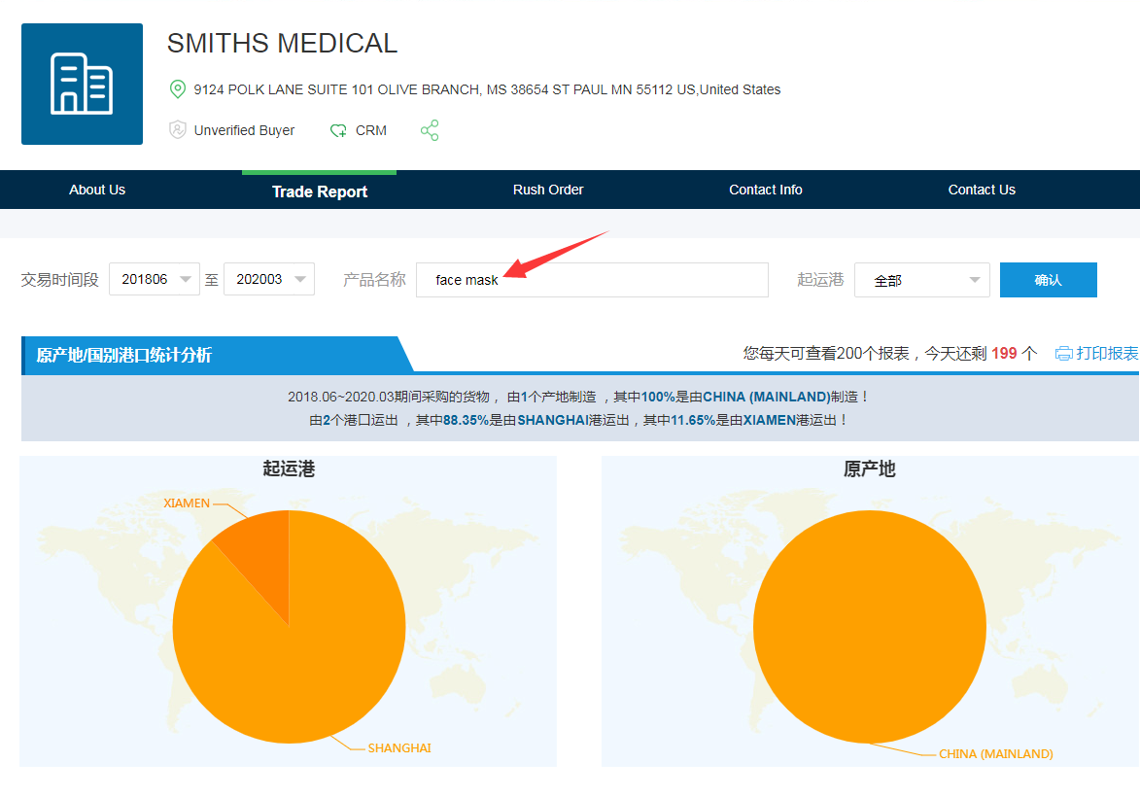This screenshot has height=798, width=1140.
Task: Click the printer icon beside 打印报表
Action: [x=1063, y=354]
